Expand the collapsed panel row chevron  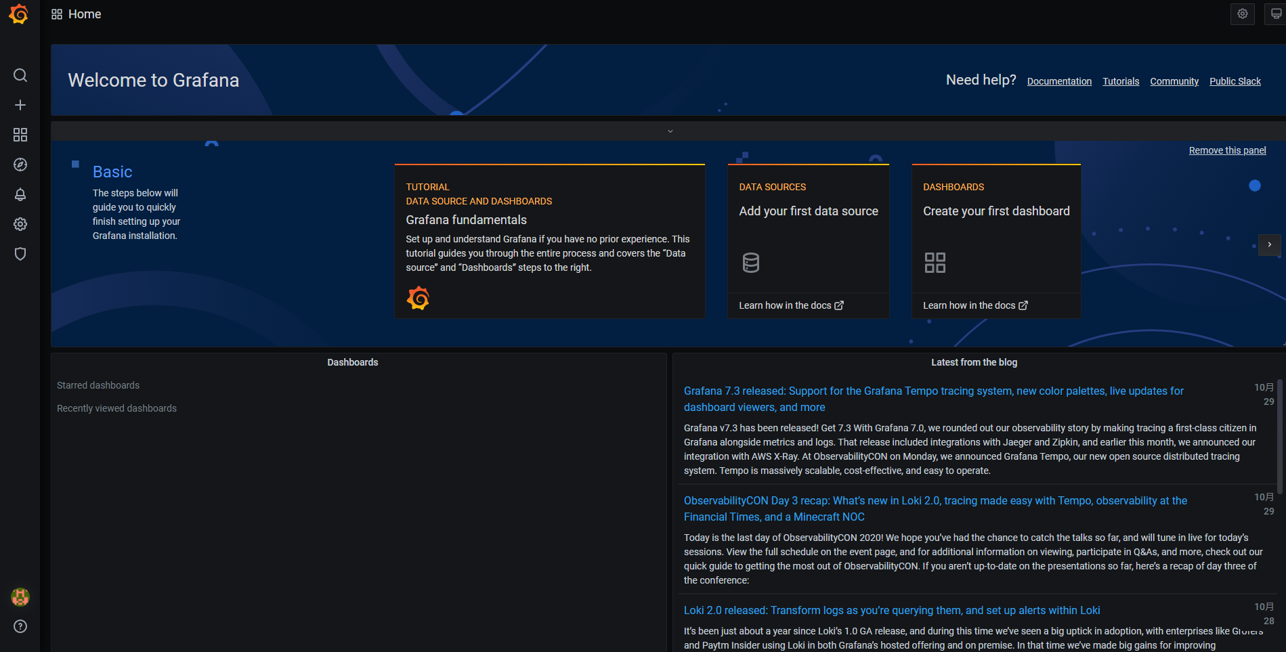point(670,131)
